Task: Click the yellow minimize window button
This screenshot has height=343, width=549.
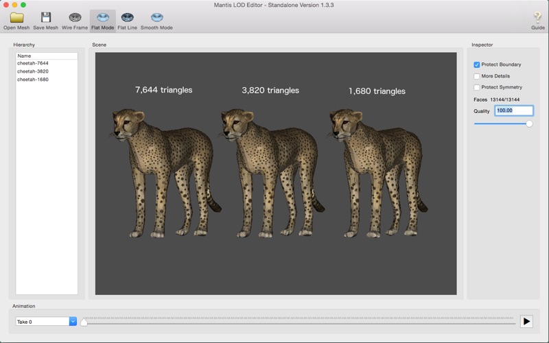Action: [x=14, y=5]
